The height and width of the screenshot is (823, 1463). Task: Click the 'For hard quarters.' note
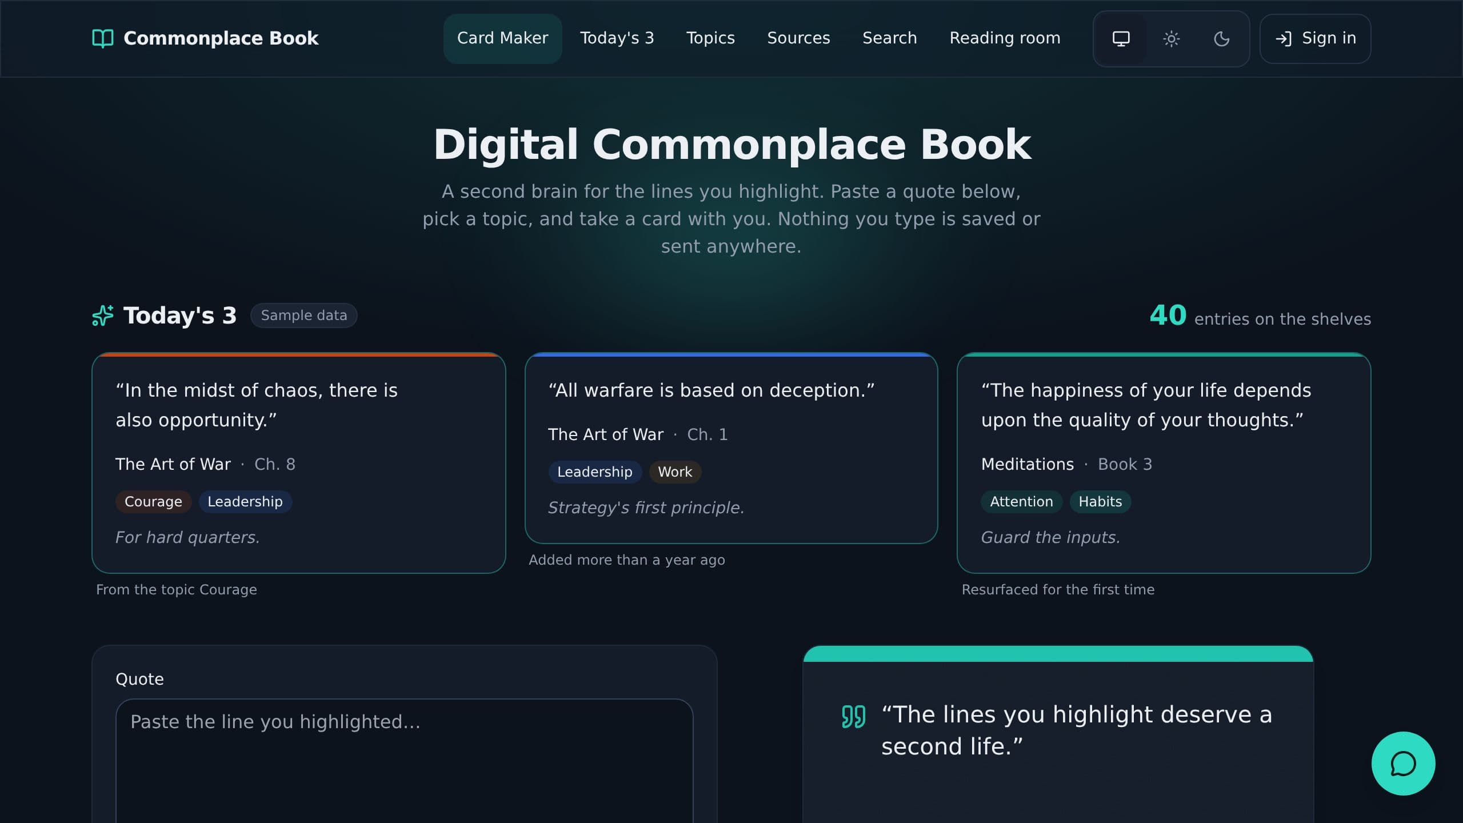coord(187,537)
